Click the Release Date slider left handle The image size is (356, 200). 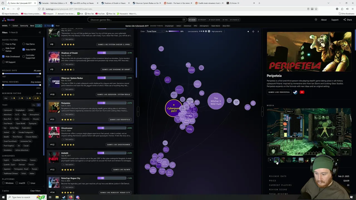coord(3,74)
